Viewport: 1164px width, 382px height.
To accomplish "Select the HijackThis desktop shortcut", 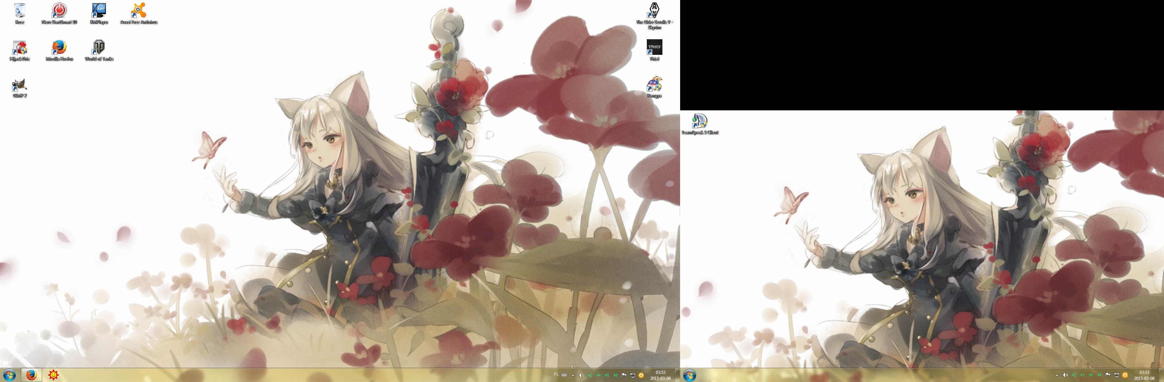I will pos(19,51).
